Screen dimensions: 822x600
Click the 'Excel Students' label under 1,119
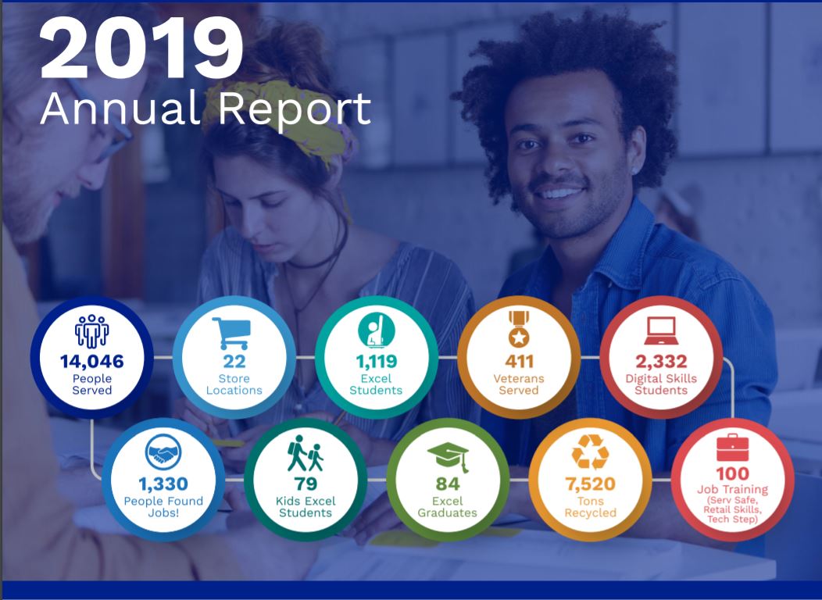click(376, 384)
